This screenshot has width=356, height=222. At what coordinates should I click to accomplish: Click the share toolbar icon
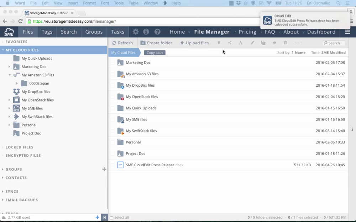pyautogui.click(x=230, y=43)
